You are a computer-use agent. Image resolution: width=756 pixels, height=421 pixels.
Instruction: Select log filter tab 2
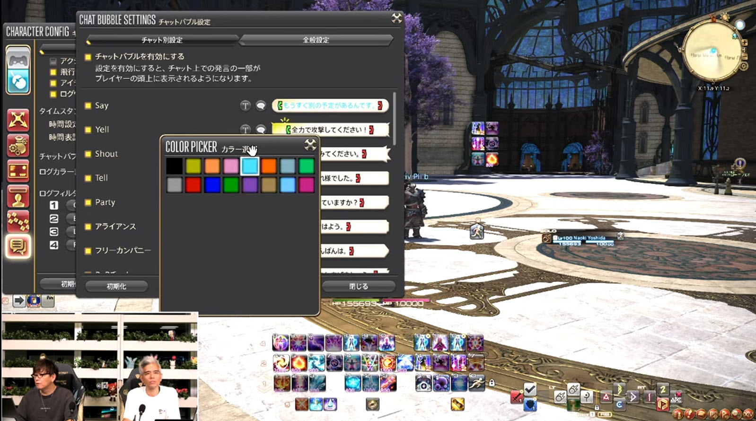(x=54, y=219)
